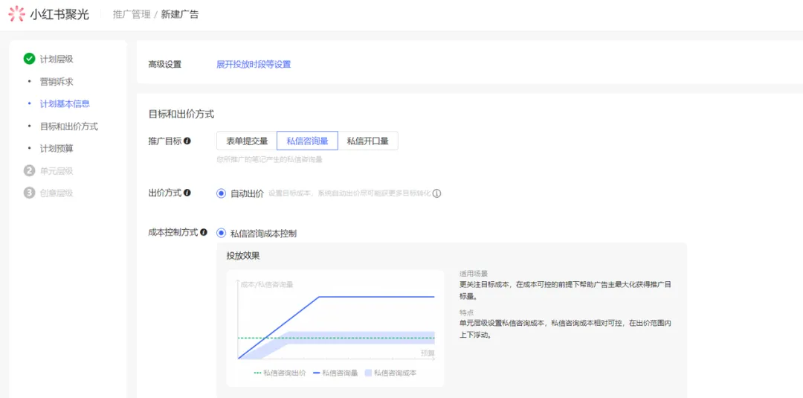Go to the 计划层级 step in the sidebar
Screen dimensions: 803x398
point(57,59)
